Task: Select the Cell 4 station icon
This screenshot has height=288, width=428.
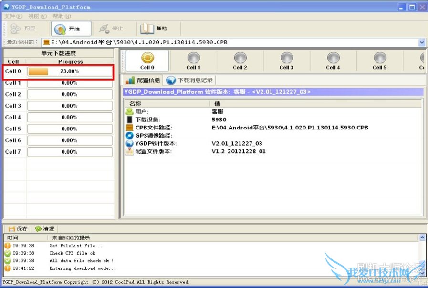Action: pyautogui.click(x=333, y=61)
